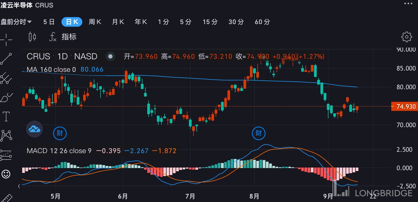
Task: Expand the 盘前分时 dropdown
Action: (x=16, y=22)
